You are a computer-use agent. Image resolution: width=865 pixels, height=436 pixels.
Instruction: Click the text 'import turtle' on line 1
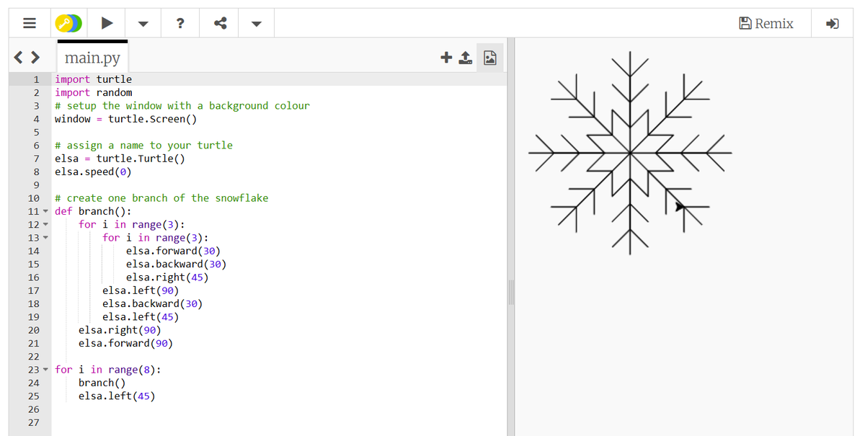94,79
